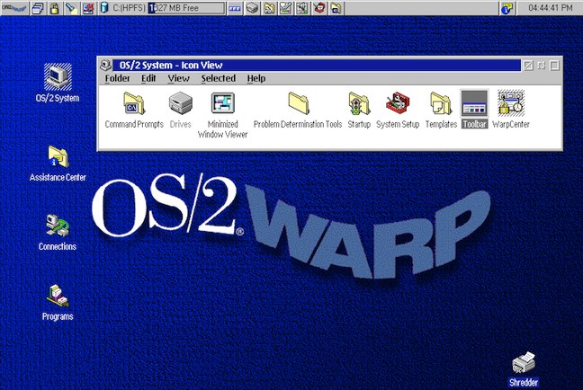This screenshot has width=583, height=390.
Task: Select the Programs desktop icon
Action: point(58,302)
